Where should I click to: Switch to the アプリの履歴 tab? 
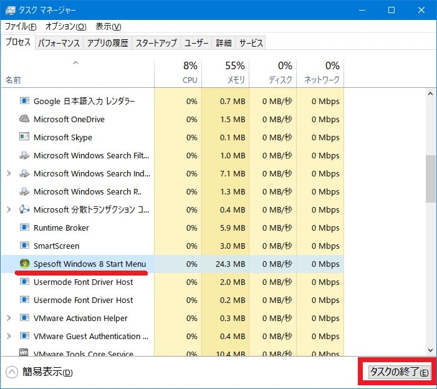108,43
